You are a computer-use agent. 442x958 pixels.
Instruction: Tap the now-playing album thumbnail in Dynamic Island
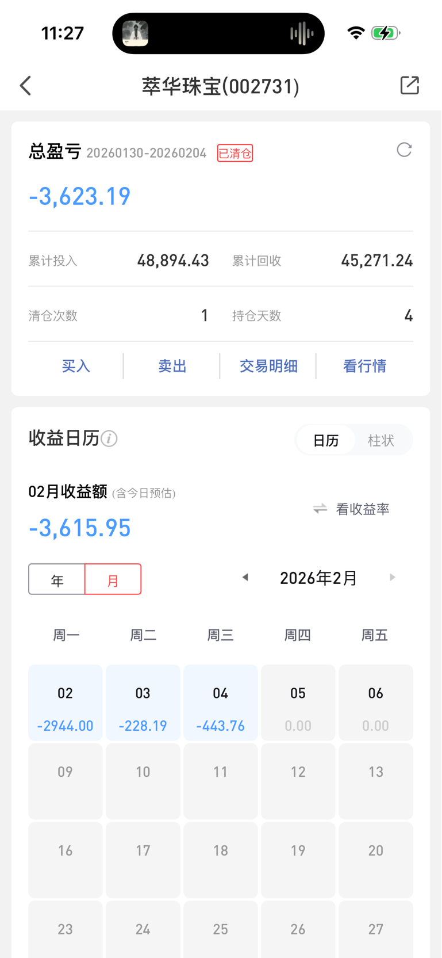click(136, 33)
